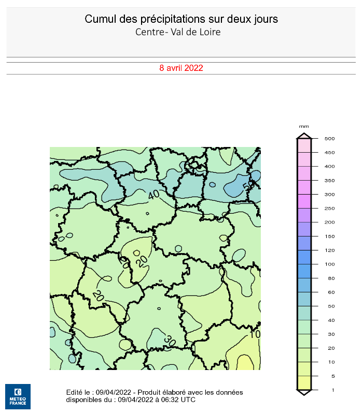Click the legend value 120
The image size is (363, 414).
330,250
